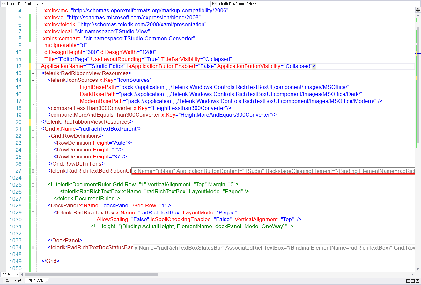Viewport: 421px width, 285px height.
Task: Click collapsed x:Name="ribbon" region box on line 27
Action: tap(274, 171)
